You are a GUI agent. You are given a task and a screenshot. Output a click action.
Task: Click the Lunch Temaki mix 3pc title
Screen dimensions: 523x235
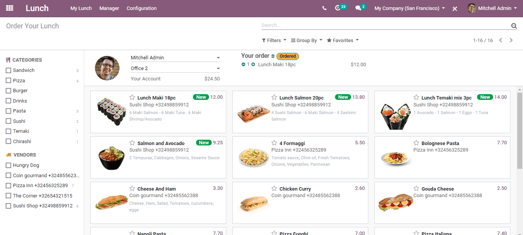coord(446,98)
